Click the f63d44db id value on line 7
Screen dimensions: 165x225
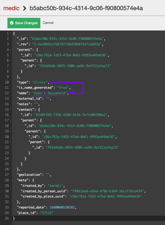click(x=75, y=66)
